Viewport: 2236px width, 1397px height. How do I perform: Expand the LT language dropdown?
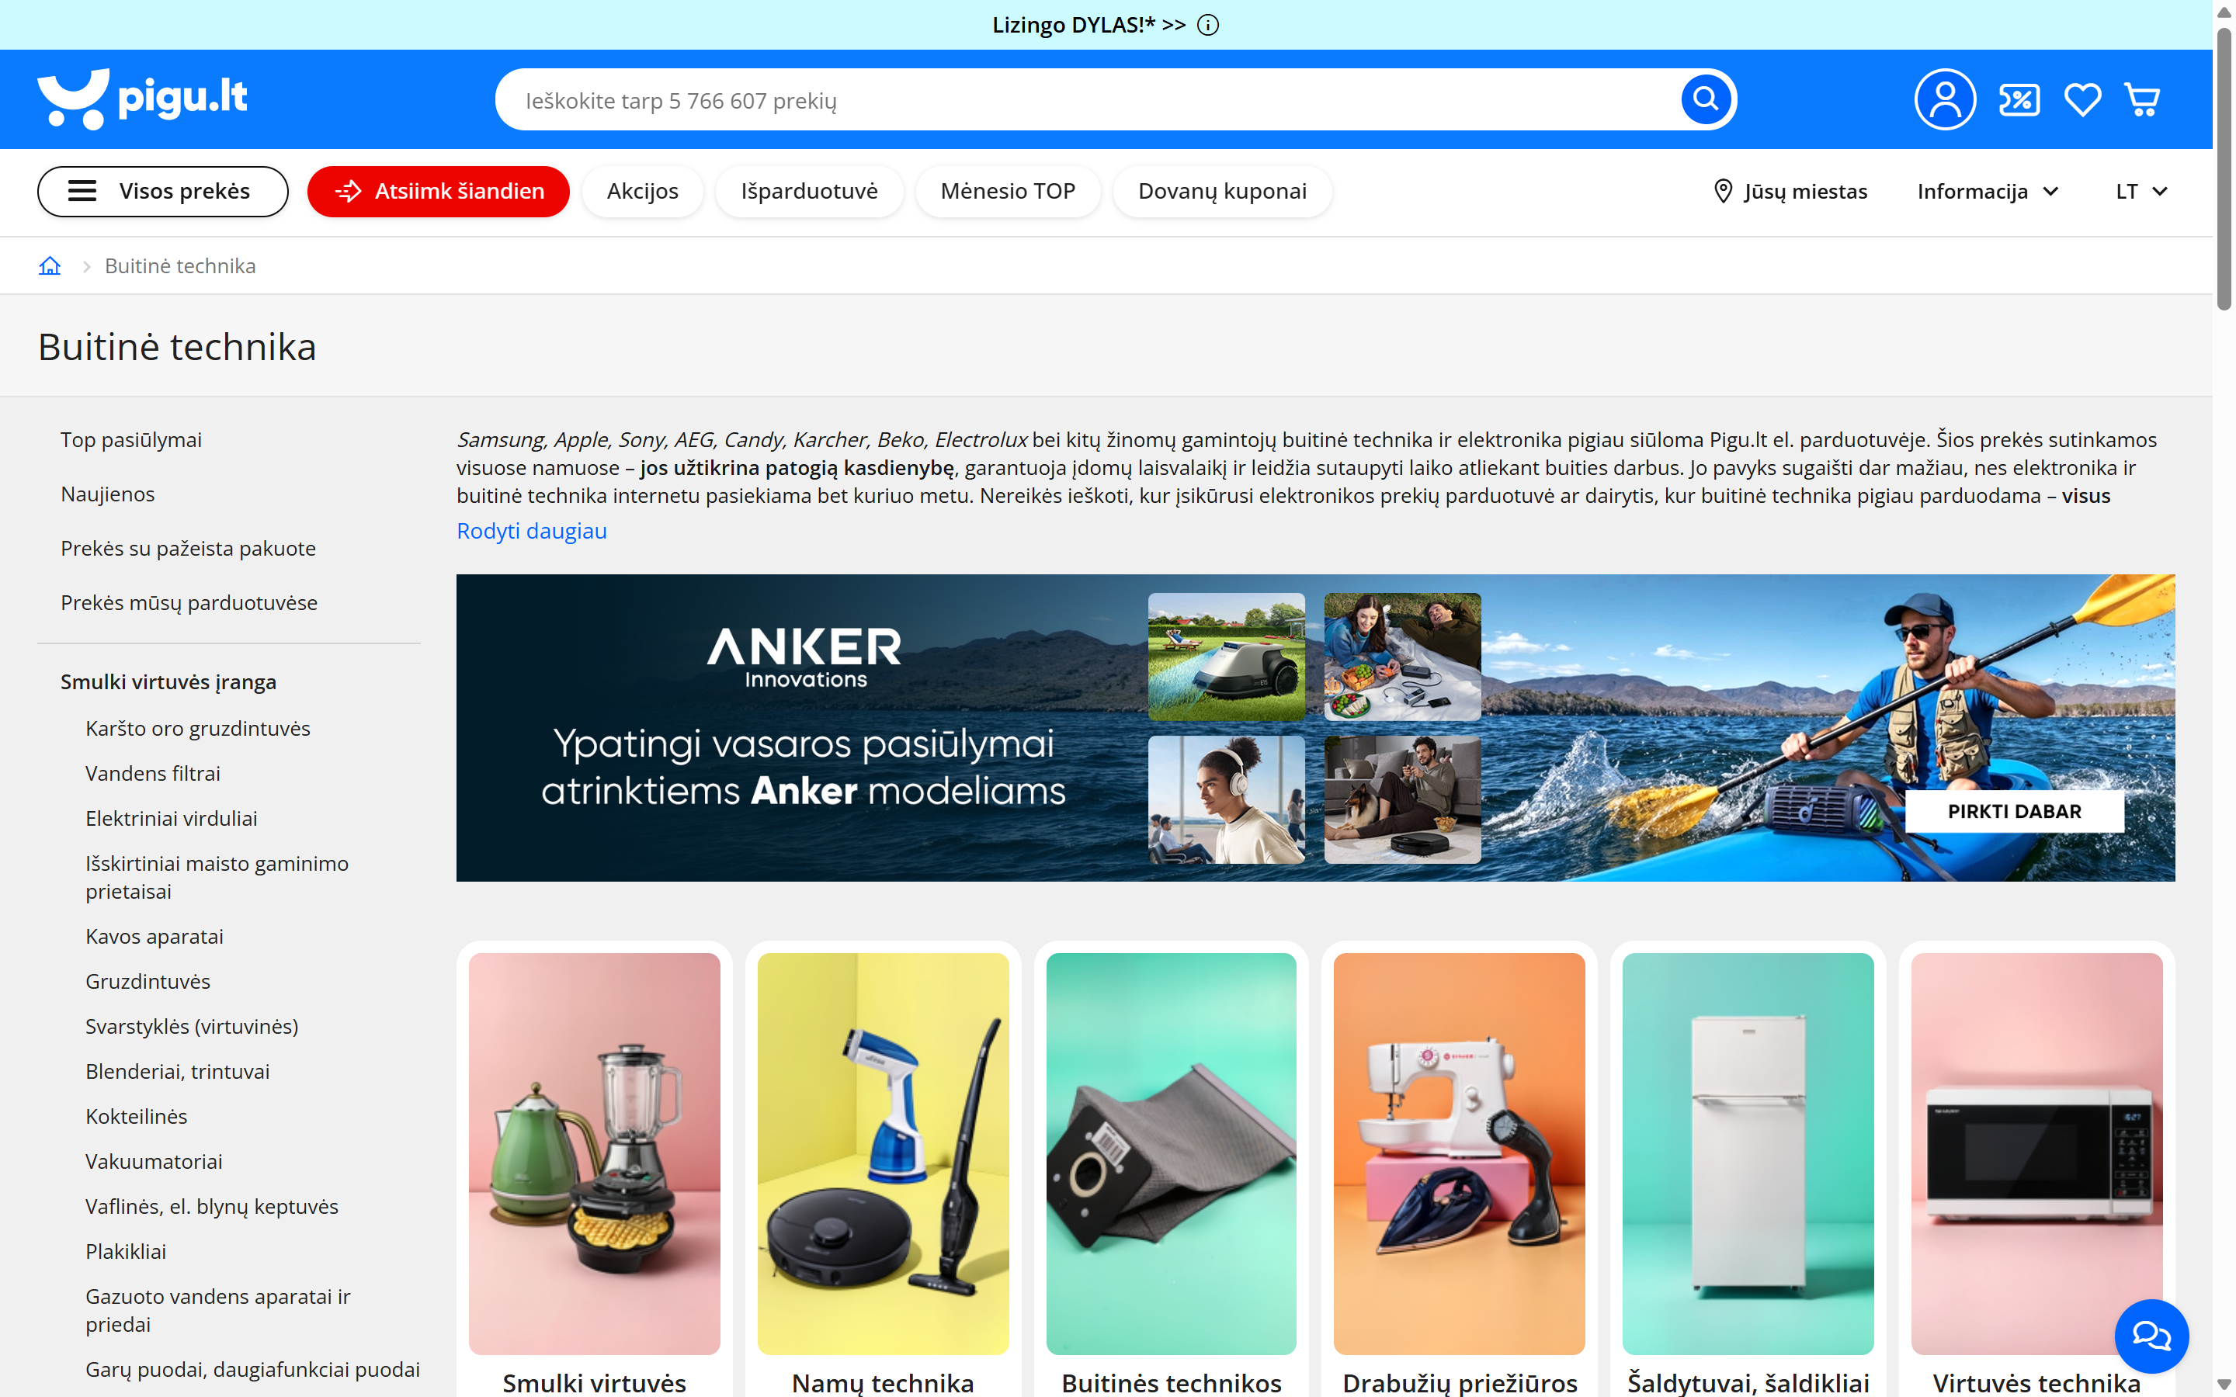(2141, 191)
